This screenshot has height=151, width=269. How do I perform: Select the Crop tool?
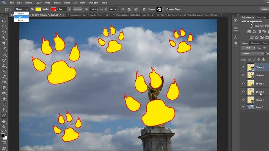click(x=4, y=43)
